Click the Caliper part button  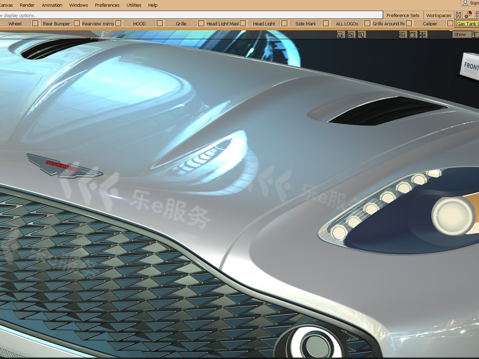point(430,23)
